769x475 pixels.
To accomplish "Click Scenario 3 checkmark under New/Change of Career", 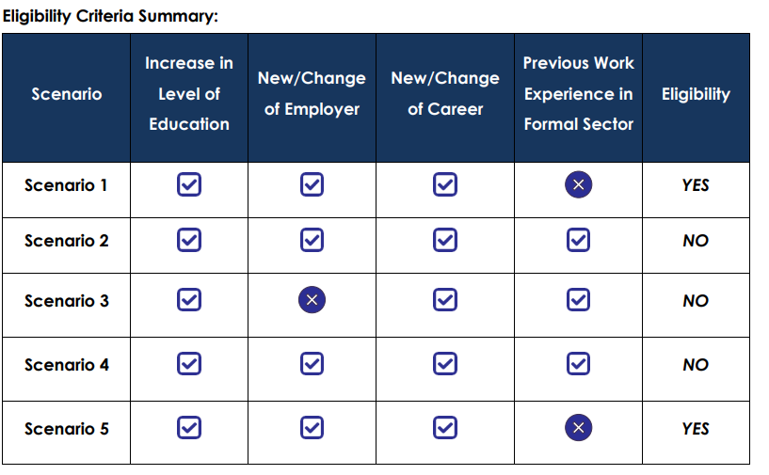I will click(445, 299).
